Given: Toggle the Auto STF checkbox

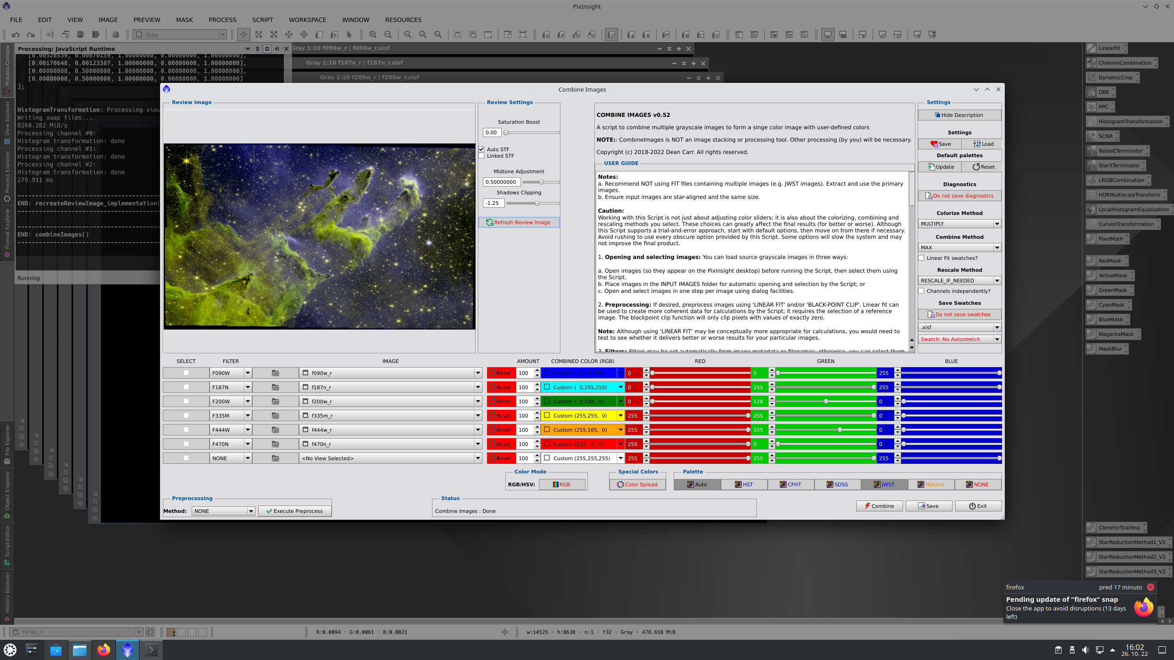Looking at the screenshot, I should coord(482,149).
